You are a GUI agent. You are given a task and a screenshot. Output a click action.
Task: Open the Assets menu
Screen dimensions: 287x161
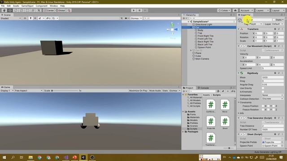click(16, 6)
